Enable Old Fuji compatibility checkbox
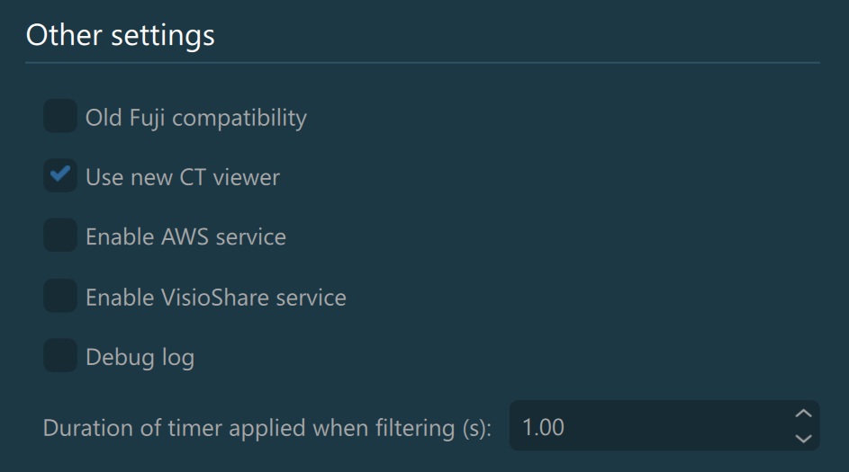 (x=60, y=117)
